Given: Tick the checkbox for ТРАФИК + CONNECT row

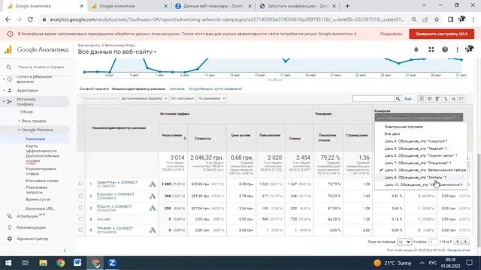Looking at the screenshot, I should pos(80,229).
